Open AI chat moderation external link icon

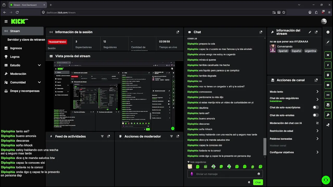[317, 123]
